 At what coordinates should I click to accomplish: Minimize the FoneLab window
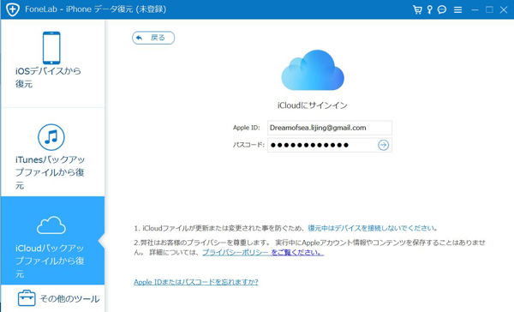tap(475, 9)
